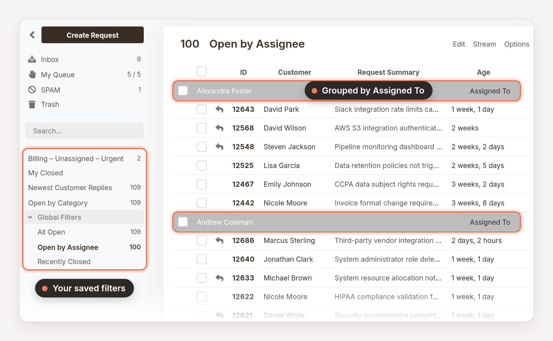Click the My Queue hand icon
The image size is (553, 341).
pyautogui.click(x=32, y=75)
